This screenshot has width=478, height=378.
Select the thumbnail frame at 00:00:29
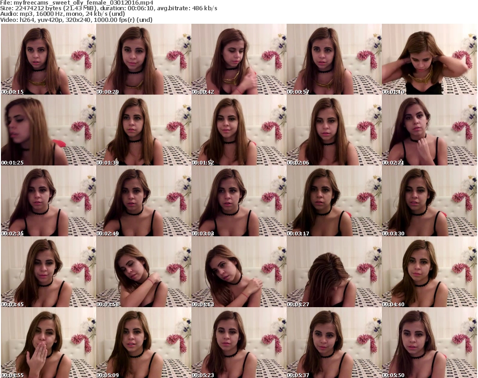pos(144,59)
